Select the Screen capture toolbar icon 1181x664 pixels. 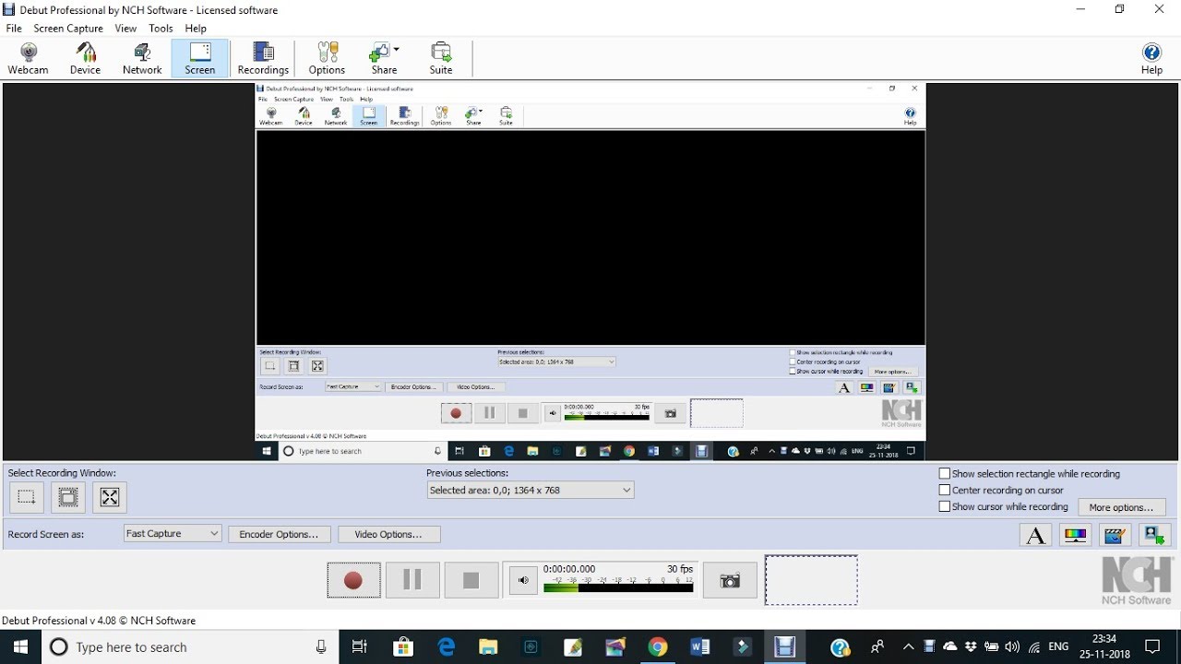click(x=199, y=58)
